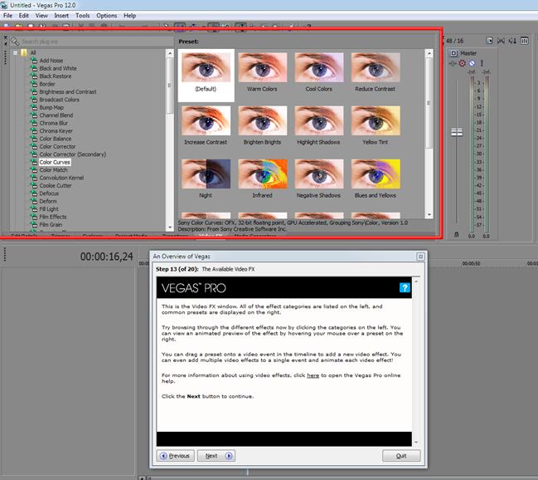This screenshot has height=480, width=538.
Task: Click the All folder icon
Action: pyautogui.click(x=24, y=52)
